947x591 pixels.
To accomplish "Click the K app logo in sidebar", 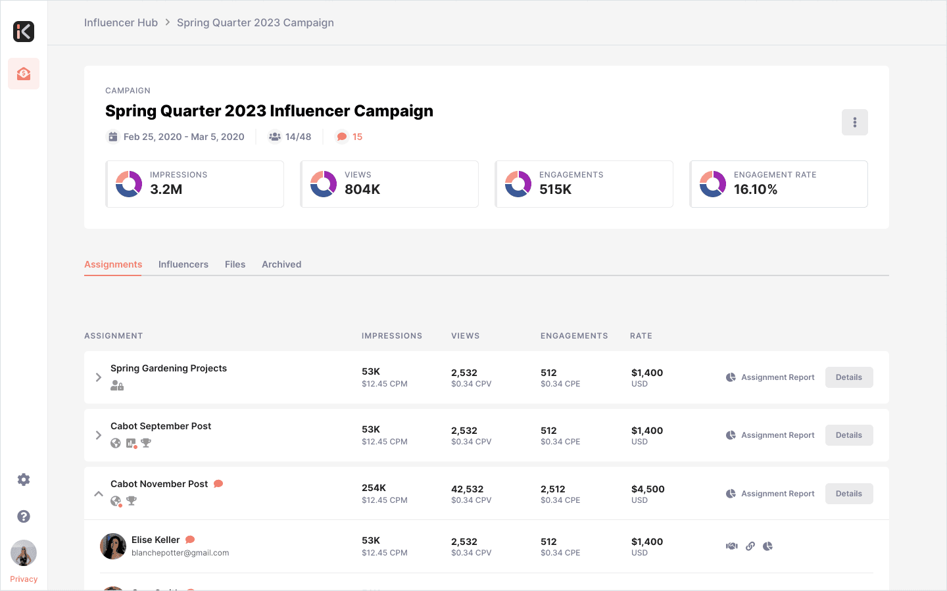I will [24, 32].
